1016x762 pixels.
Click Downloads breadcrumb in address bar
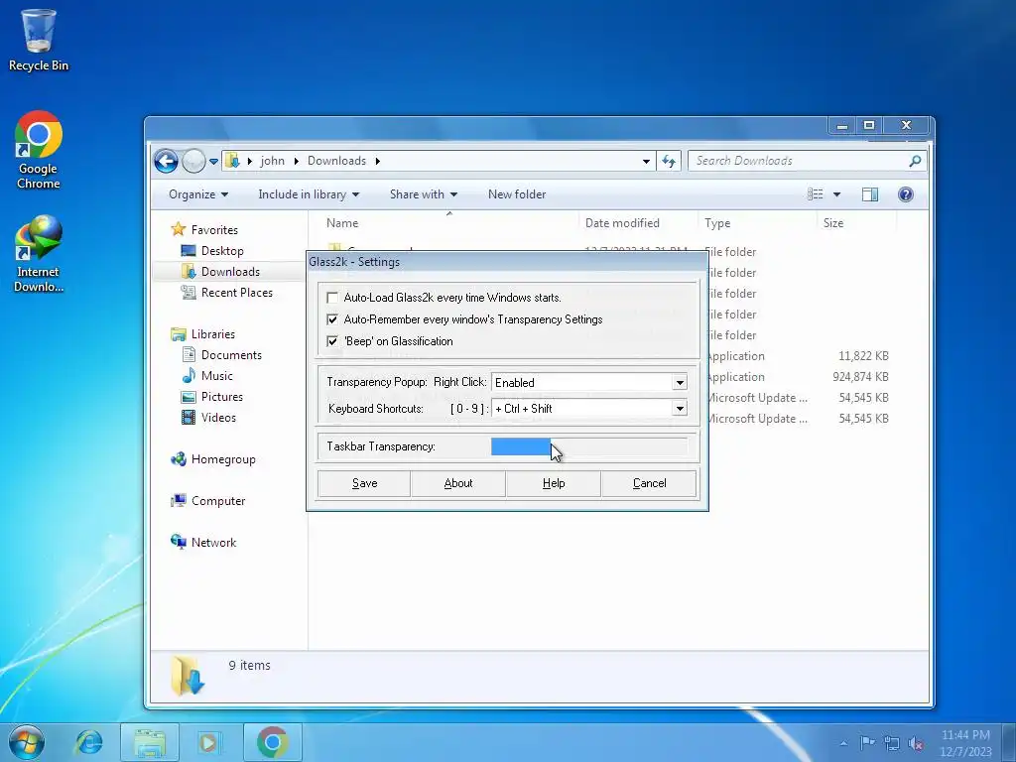pos(336,161)
